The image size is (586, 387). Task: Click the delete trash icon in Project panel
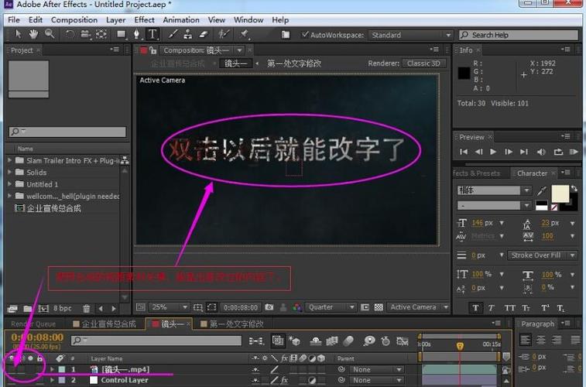click(87, 309)
